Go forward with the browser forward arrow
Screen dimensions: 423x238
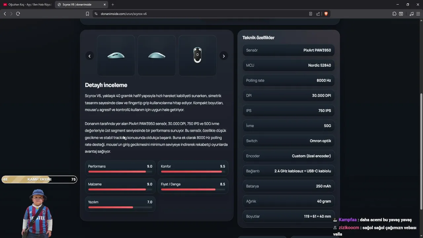11,14
